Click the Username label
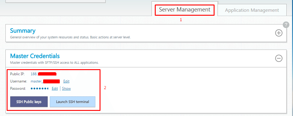 point(19,81)
